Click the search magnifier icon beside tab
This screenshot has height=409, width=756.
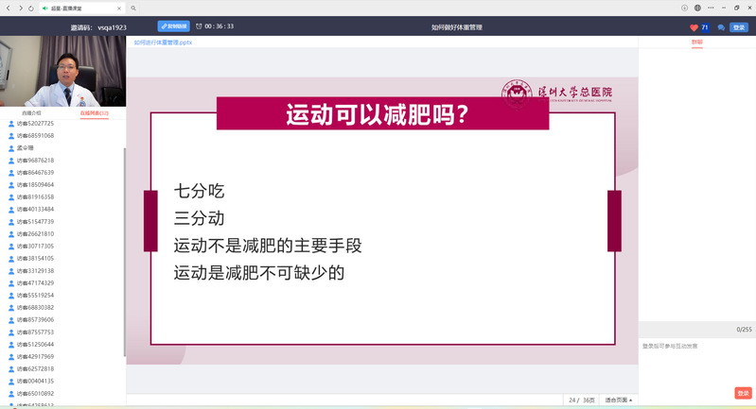pos(133,8)
